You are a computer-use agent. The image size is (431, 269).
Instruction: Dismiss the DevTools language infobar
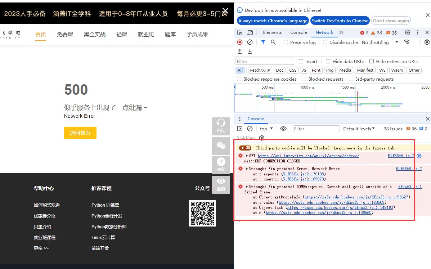click(x=427, y=15)
